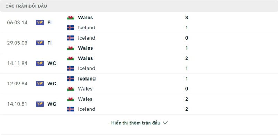Click the Wales flag in 06.03.14 match
This screenshot has height=135, width=278.
(71, 18)
